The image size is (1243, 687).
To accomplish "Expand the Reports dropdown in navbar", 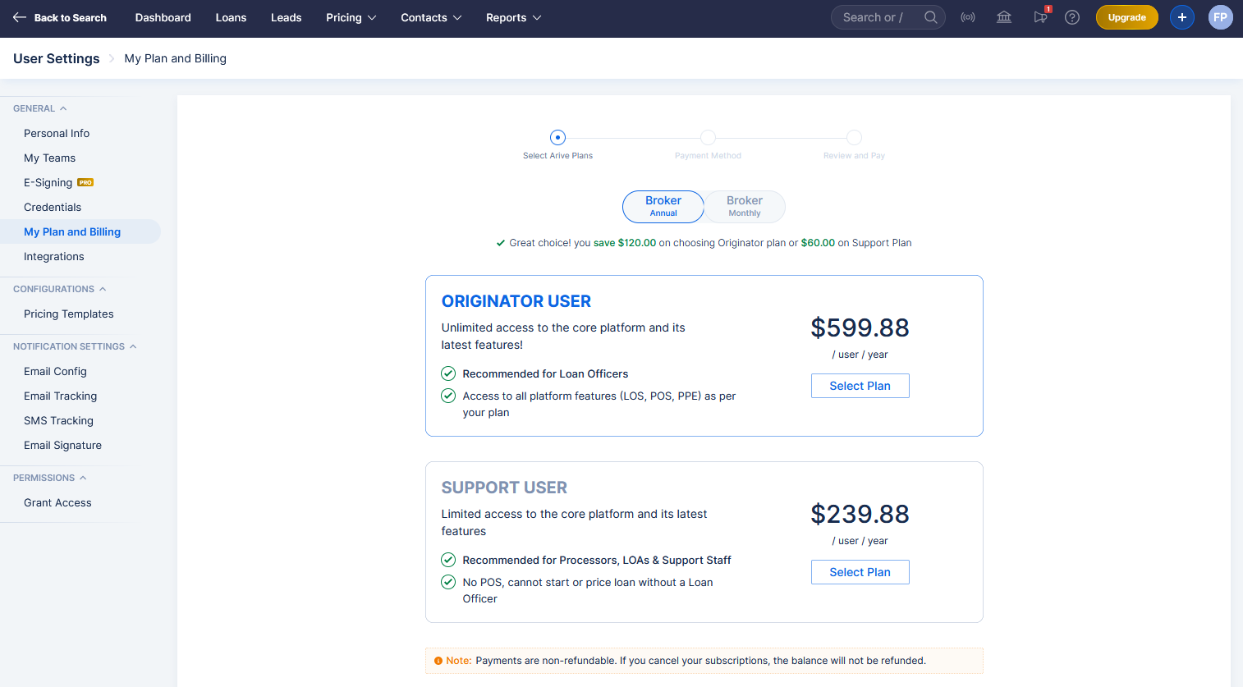I will (x=514, y=17).
